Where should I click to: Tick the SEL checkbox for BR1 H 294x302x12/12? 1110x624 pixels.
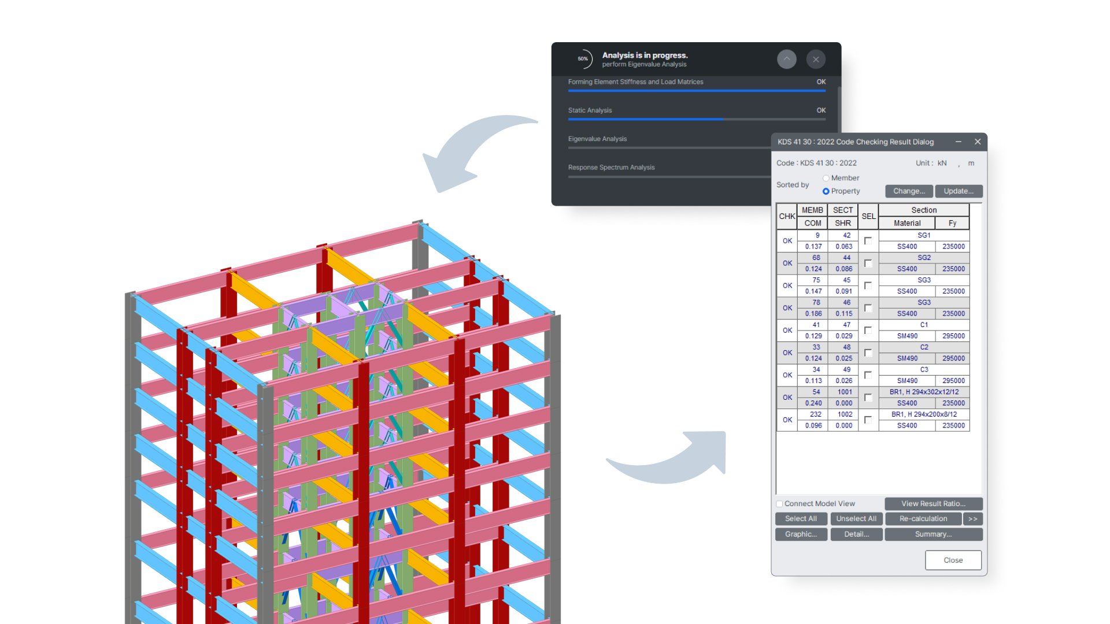click(868, 398)
